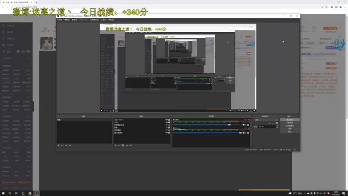Select the scene row in Scenes list
This screenshot has height=196, width=348.
(x=84, y=120)
